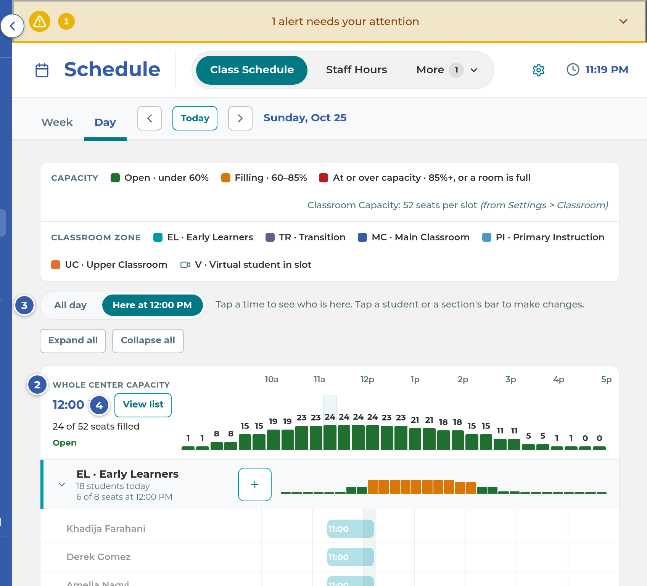The image size is (647, 586).
Task: Switch to the Staff Hours tab
Action: click(x=356, y=70)
